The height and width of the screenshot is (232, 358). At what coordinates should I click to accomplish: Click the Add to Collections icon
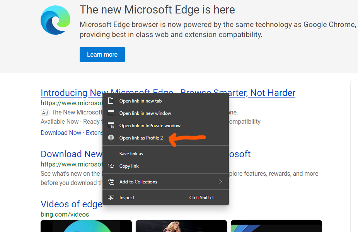tap(111, 182)
